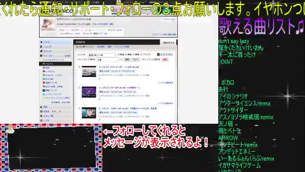Check the box for the JOINT off vocal video
The image size is (305, 172).
click(79, 108)
